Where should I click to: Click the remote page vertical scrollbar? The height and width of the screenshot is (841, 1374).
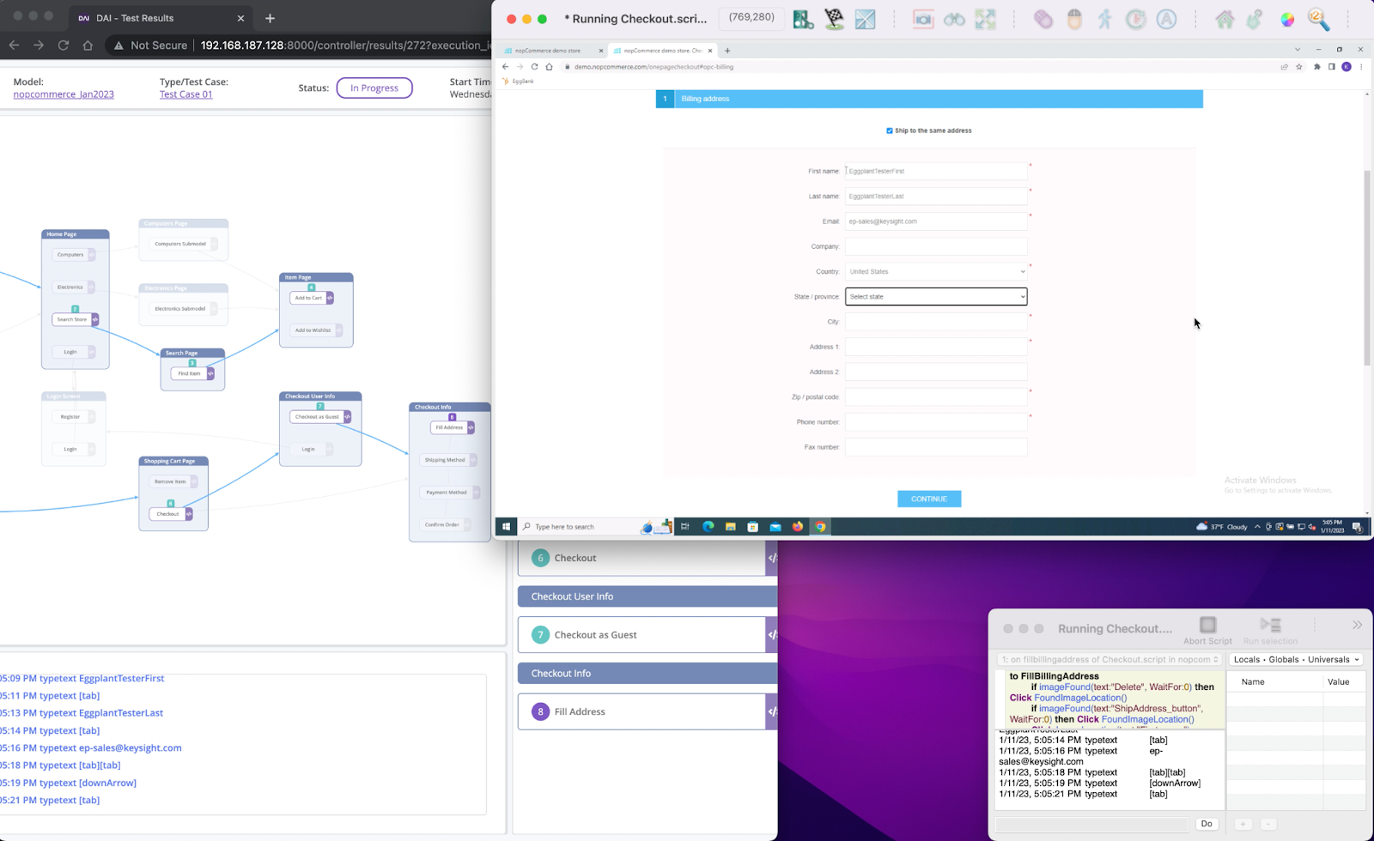1367,268
